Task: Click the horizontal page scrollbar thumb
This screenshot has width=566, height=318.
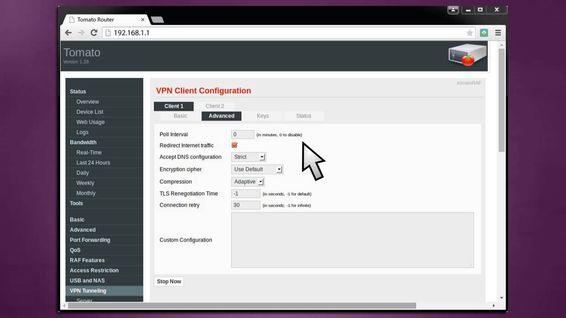Action: (242, 306)
